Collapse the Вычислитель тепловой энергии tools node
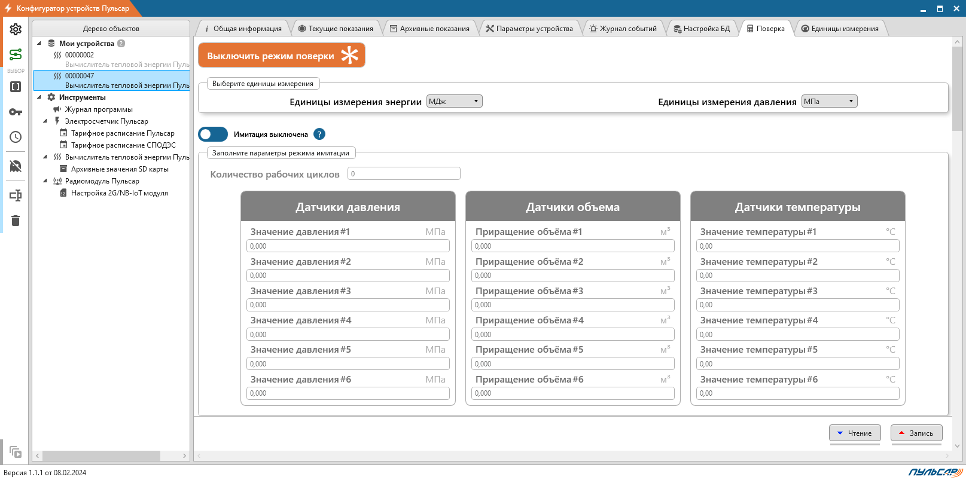 45,157
